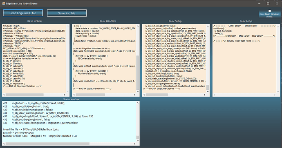Click scroll-up arrow in Basic Setup pane
Image resolution: width=282 pixels, height=148 pixels.
[208, 26]
